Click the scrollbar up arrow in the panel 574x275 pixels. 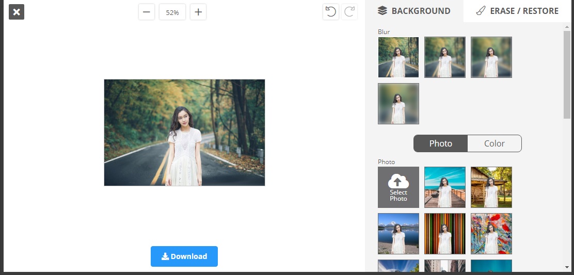pyautogui.click(x=567, y=26)
